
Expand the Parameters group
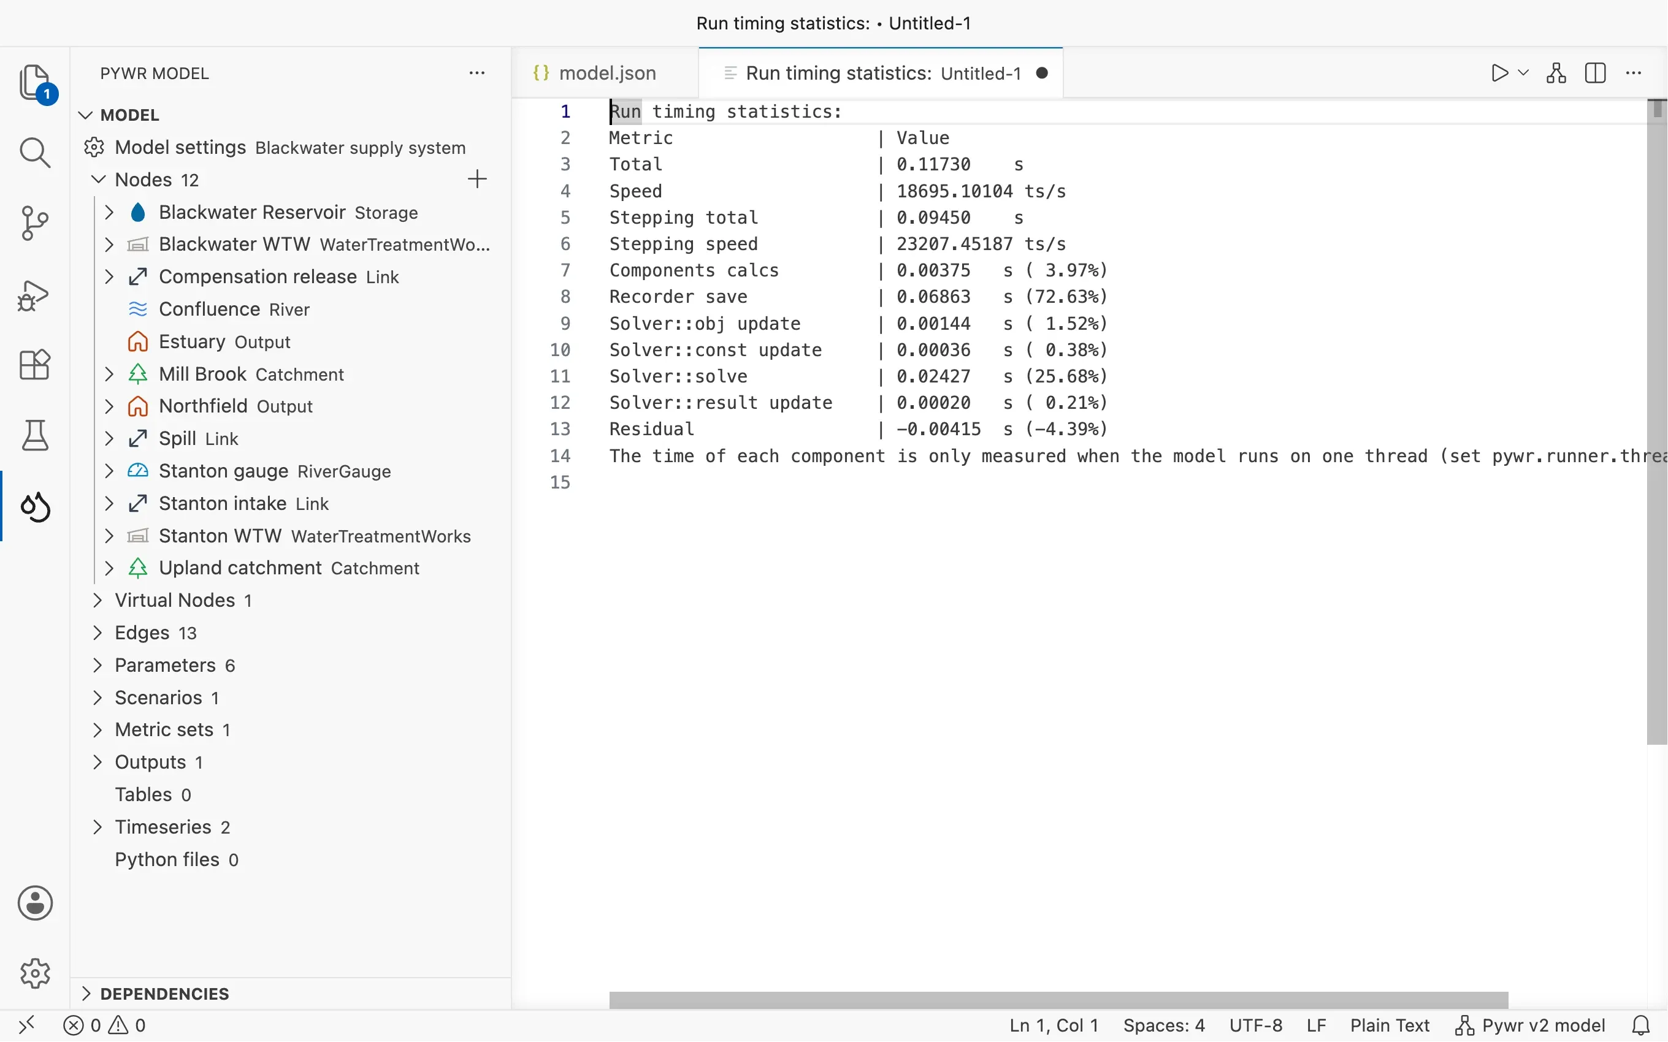[x=97, y=665]
